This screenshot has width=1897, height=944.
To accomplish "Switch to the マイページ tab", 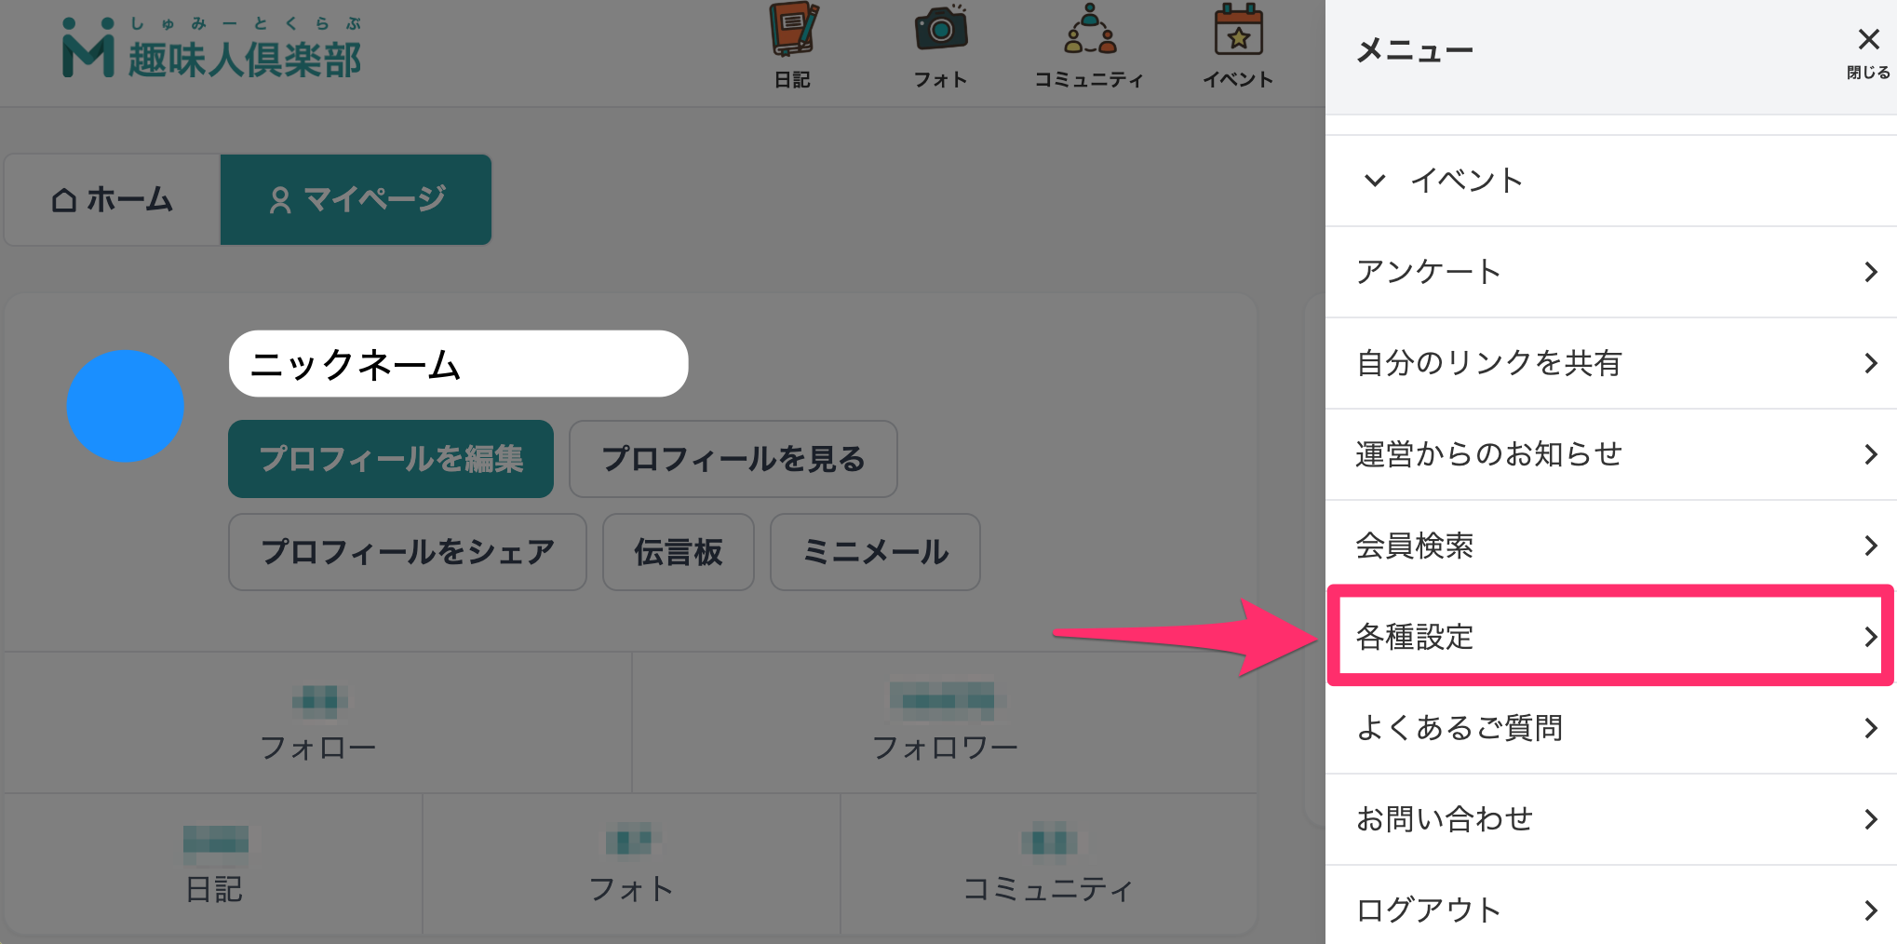I will (356, 199).
